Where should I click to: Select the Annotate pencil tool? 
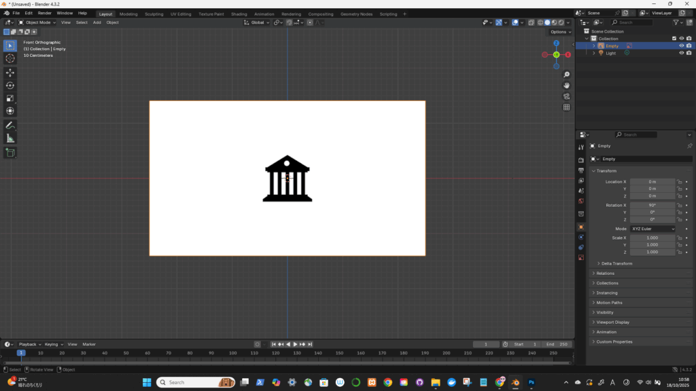point(10,126)
